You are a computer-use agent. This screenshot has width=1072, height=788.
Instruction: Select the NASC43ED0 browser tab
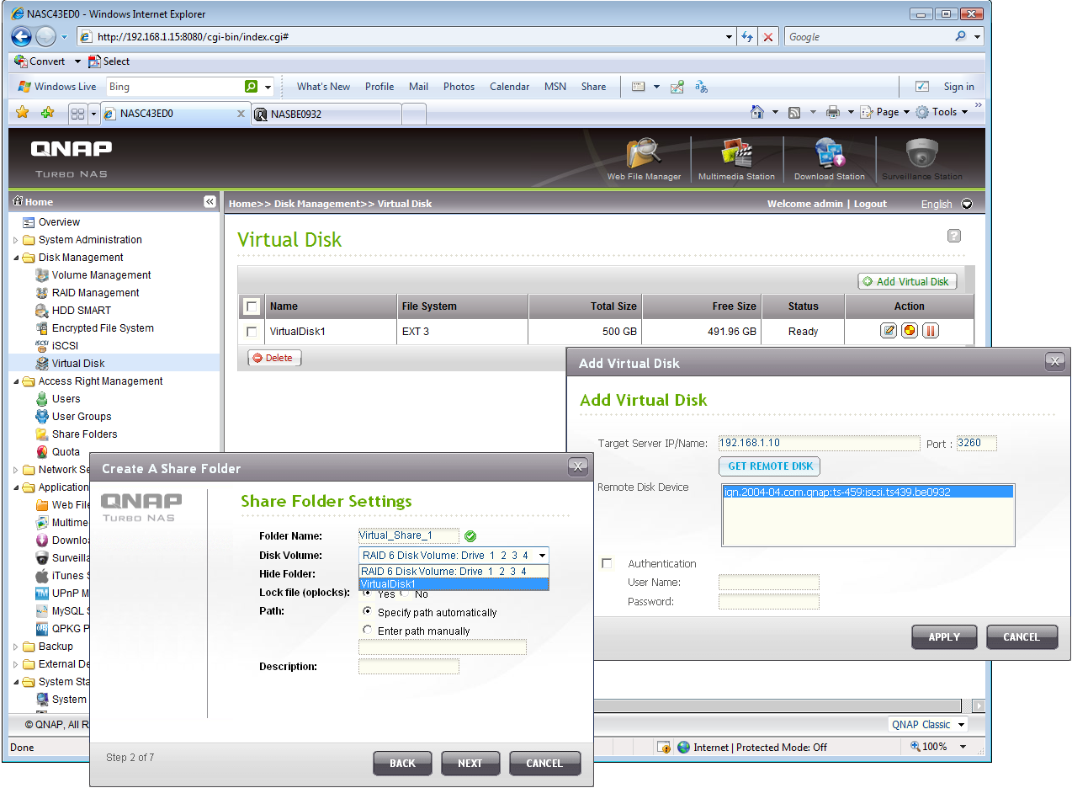(x=175, y=113)
